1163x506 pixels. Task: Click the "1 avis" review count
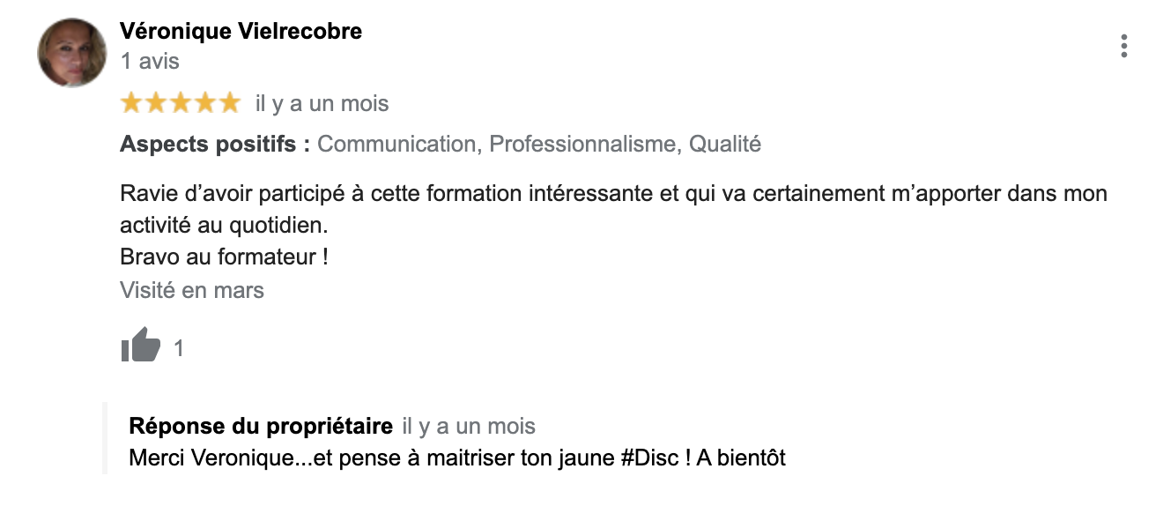point(150,61)
